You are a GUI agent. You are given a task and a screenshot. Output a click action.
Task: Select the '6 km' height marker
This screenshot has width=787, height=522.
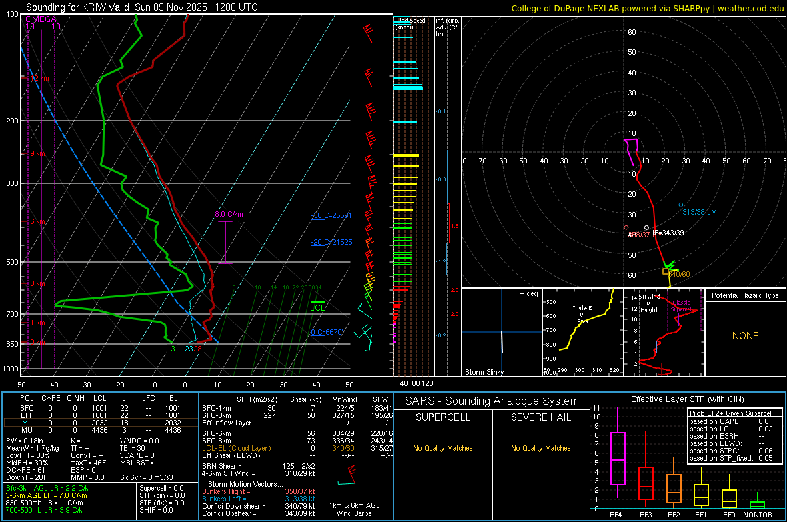point(39,221)
